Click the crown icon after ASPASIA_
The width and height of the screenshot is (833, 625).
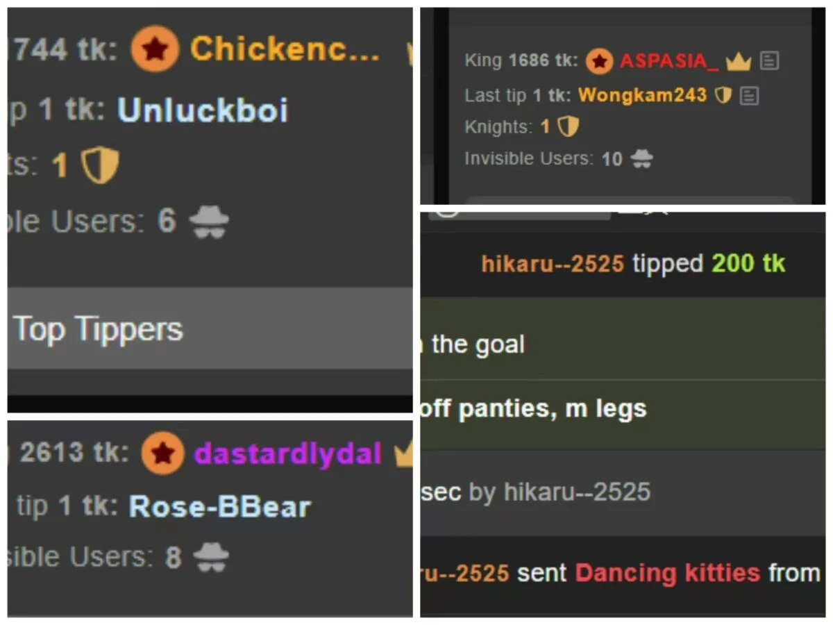(x=739, y=62)
